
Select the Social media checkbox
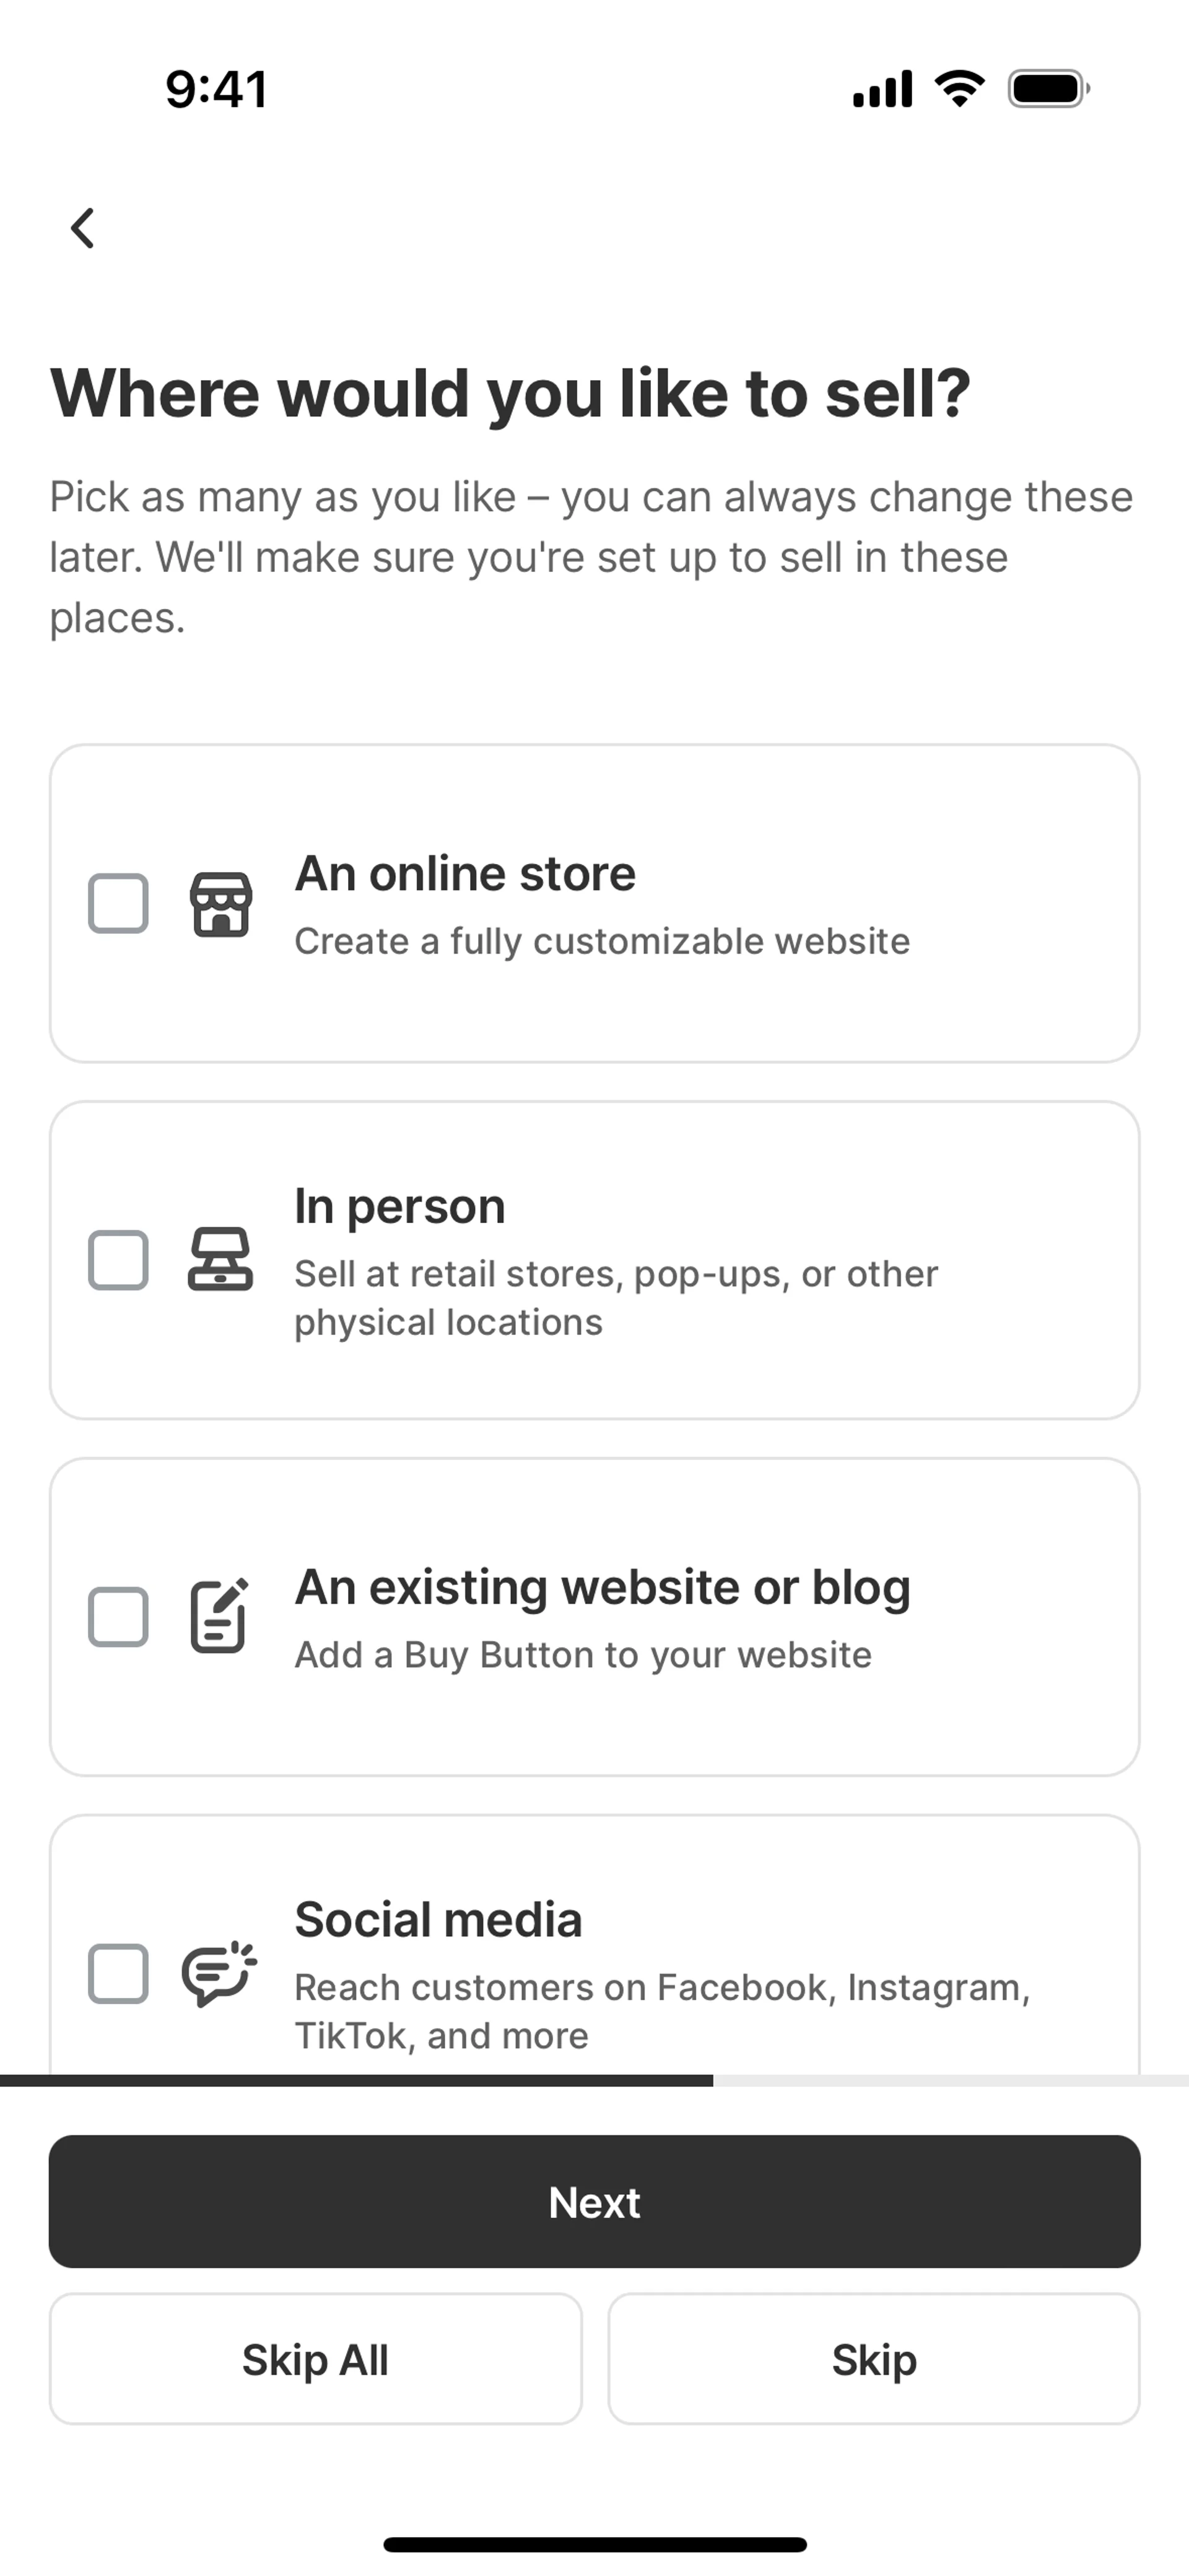pos(118,1973)
